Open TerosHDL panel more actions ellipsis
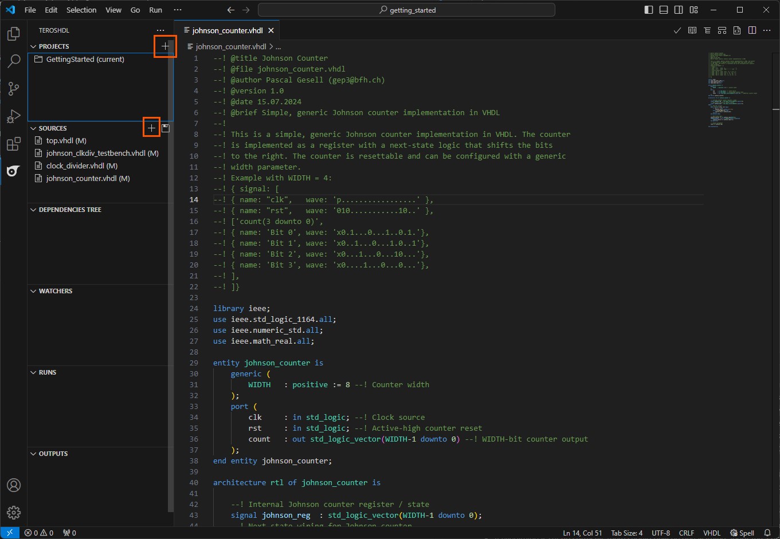The height and width of the screenshot is (539, 780). (160, 30)
